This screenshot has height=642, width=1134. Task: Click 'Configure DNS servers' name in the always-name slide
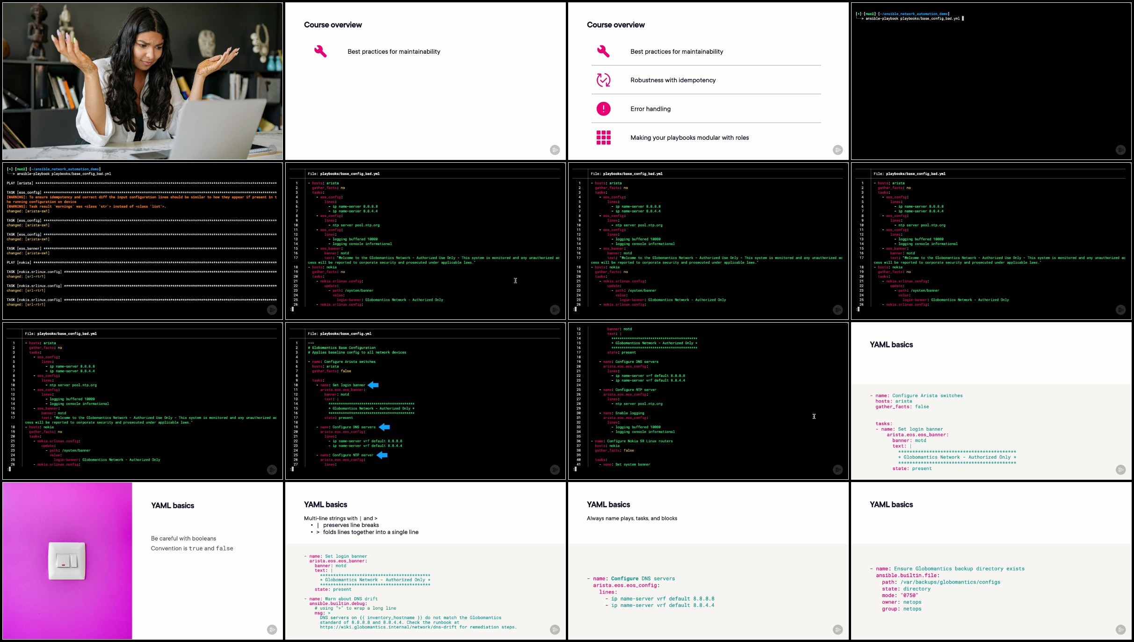pos(643,578)
